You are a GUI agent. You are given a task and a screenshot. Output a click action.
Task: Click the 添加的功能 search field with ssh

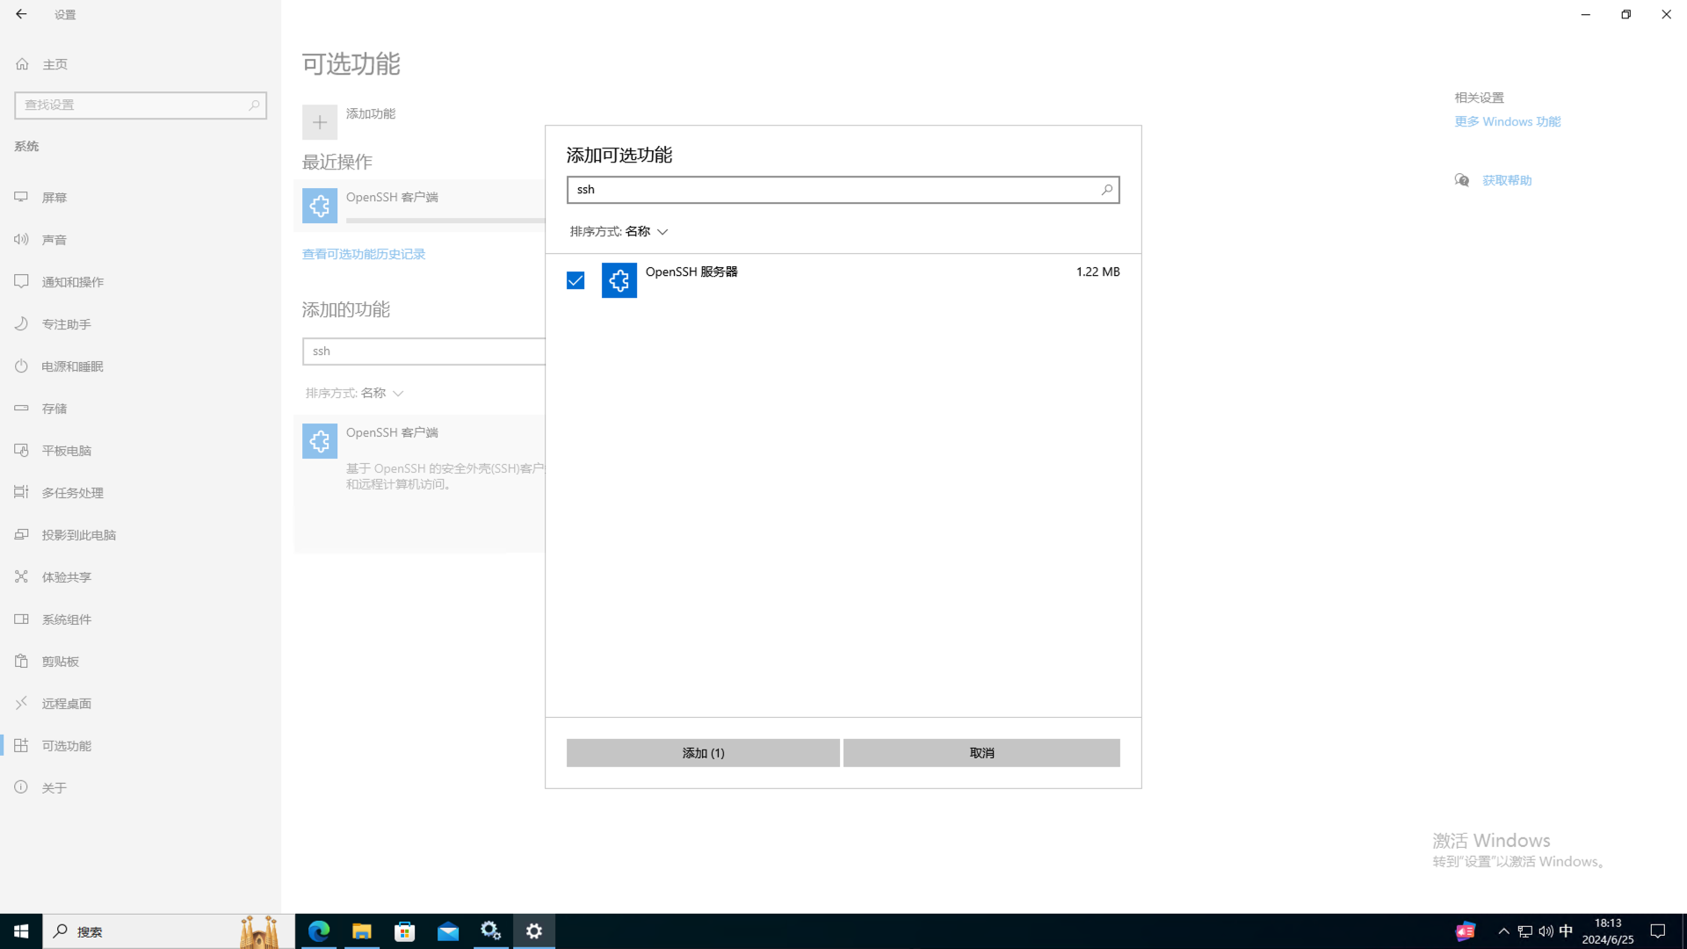pos(424,351)
